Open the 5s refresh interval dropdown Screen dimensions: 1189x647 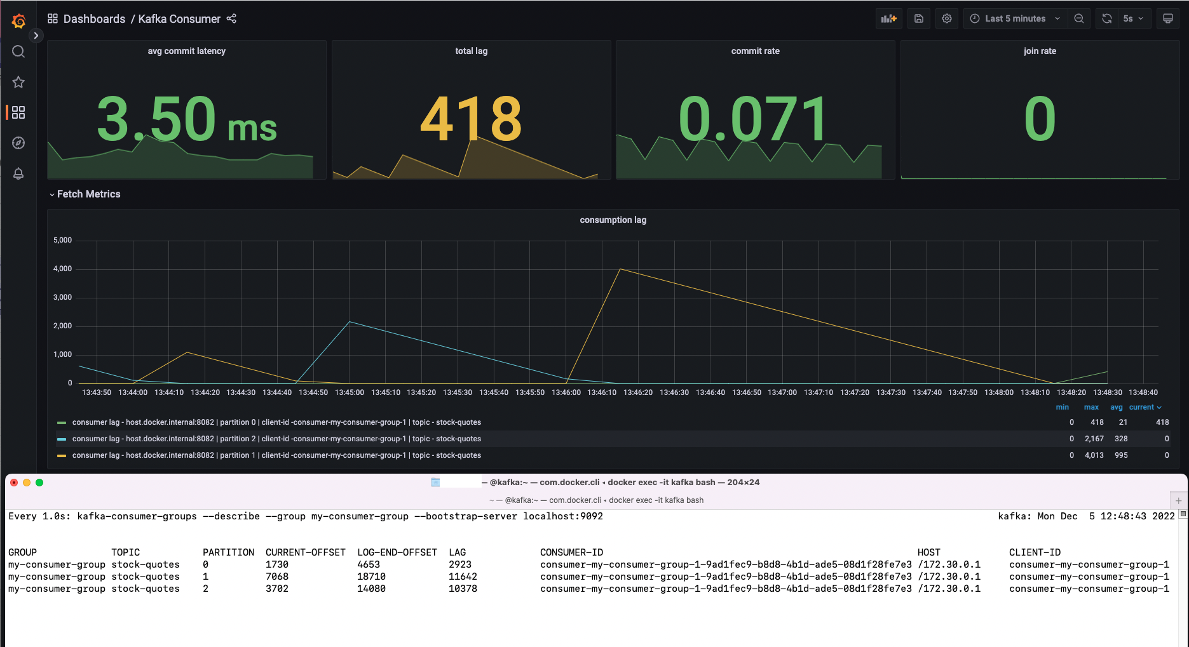tap(1134, 18)
